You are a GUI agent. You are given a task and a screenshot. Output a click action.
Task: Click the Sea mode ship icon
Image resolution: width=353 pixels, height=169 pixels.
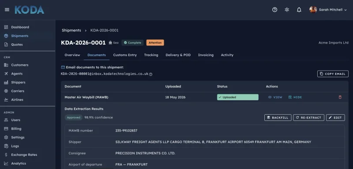(x=110, y=42)
